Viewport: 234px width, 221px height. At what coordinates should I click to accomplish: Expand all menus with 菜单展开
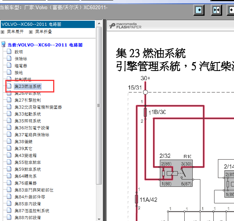coord(15,32)
